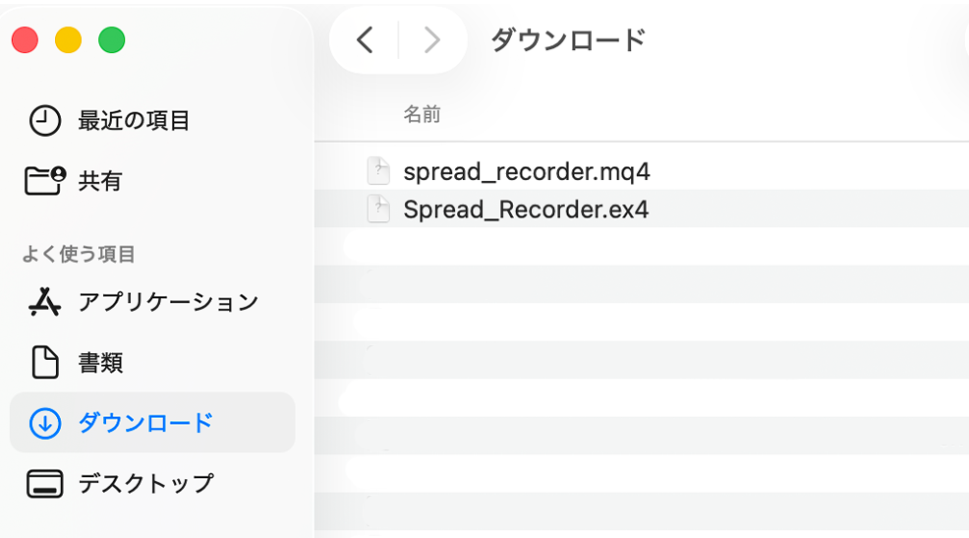Click the 最近の項目 clock icon
969x538 pixels.
pyautogui.click(x=44, y=121)
